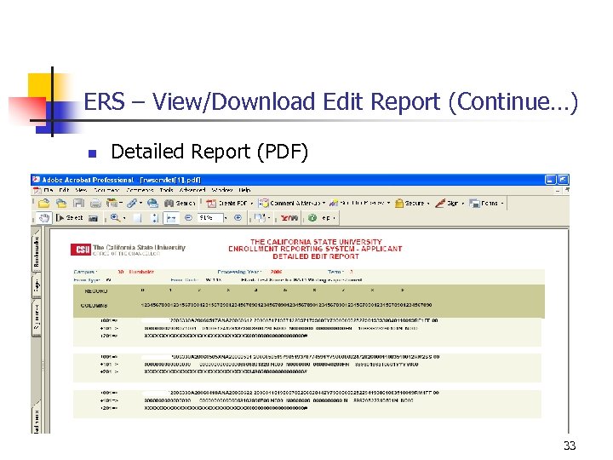The image size is (613, 460).
Task: Minimize the Acrobat window
Action: [551, 180]
